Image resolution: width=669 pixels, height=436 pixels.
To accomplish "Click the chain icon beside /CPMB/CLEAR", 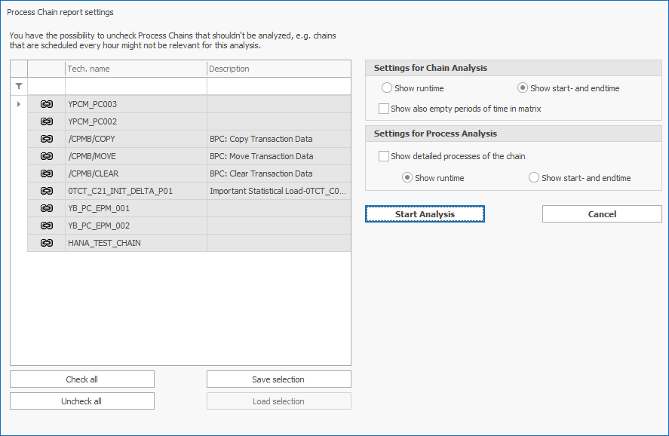I will [46, 173].
